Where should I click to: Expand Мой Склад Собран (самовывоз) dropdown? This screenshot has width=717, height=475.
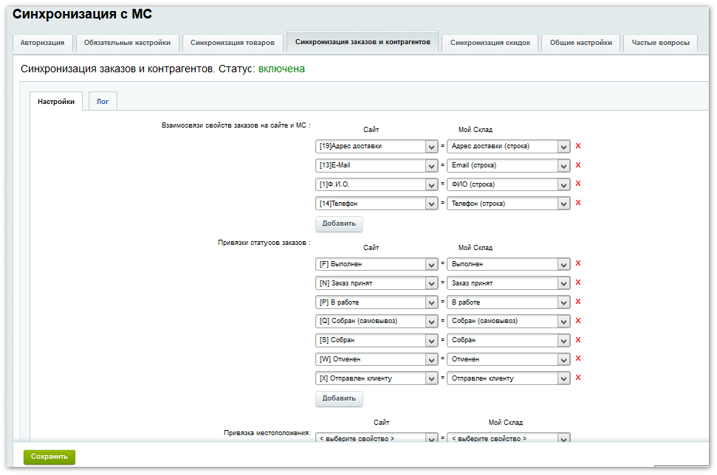[509, 321]
